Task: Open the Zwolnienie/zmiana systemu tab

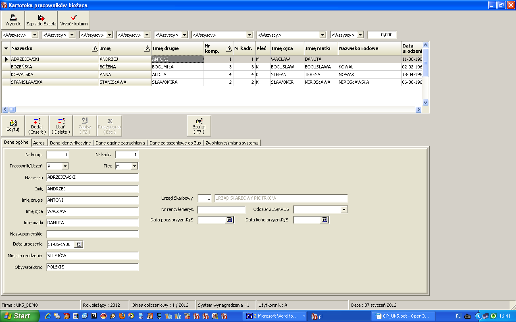Action: 232,142
